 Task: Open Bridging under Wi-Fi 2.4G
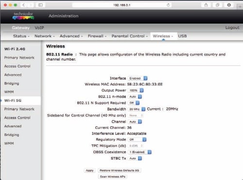point(12,83)
